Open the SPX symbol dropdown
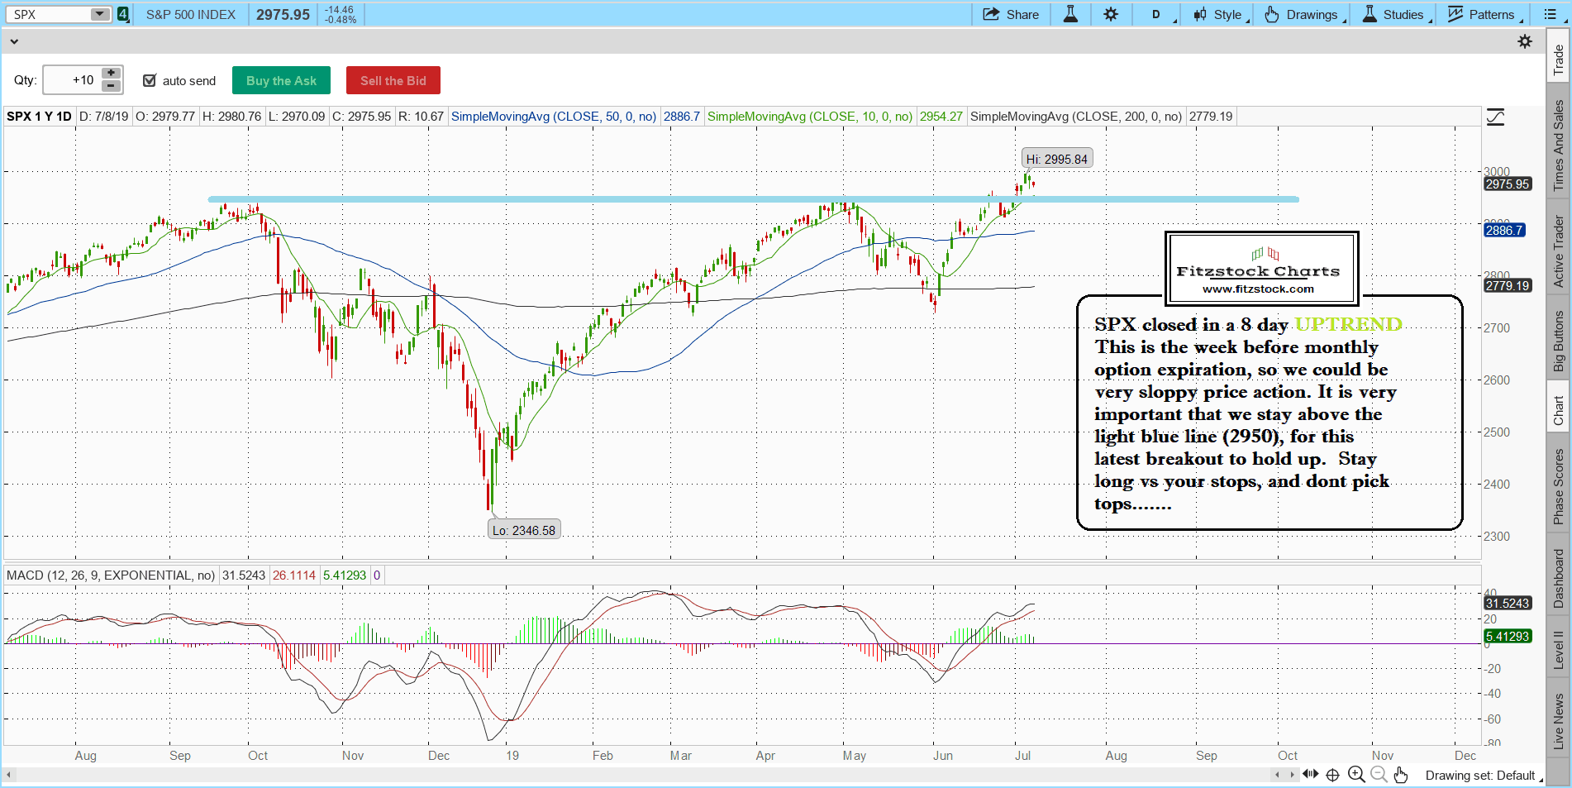The height and width of the screenshot is (788, 1572). 99,14
